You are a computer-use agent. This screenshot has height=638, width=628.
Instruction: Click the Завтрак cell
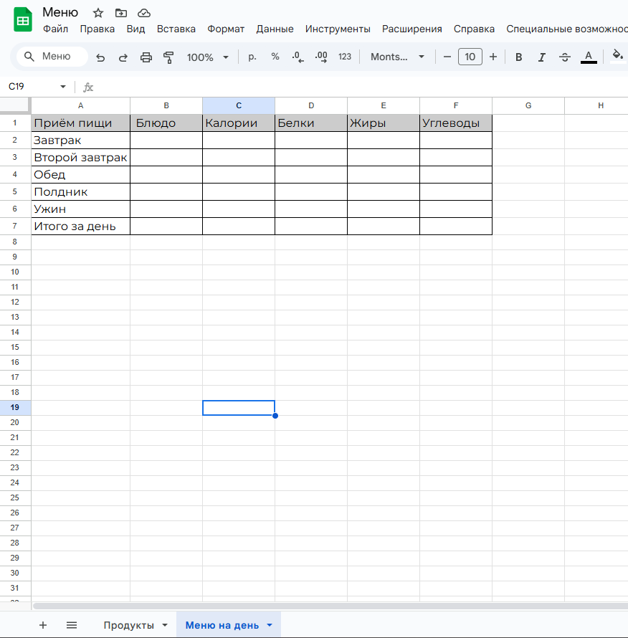(x=80, y=141)
